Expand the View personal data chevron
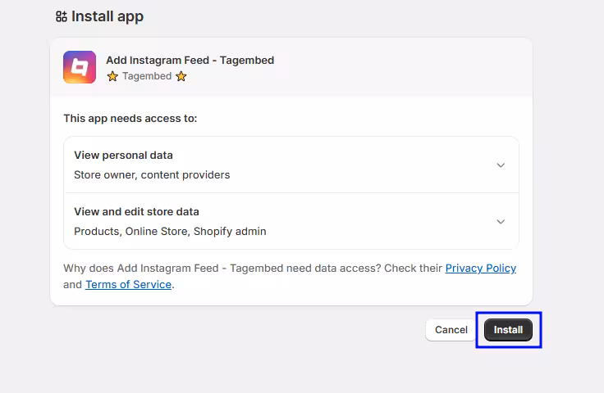This screenshot has width=604, height=393. tap(501, 165)
